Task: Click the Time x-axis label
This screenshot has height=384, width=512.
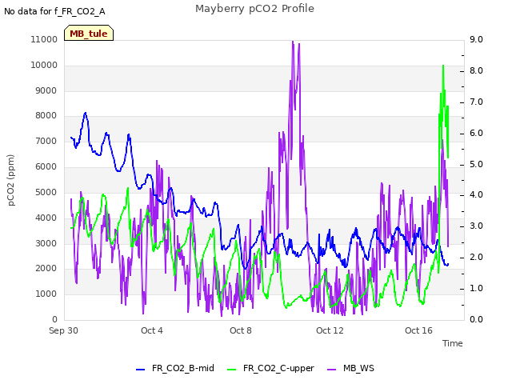Action: tap(453, 343)
